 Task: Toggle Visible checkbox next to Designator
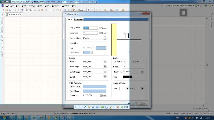(100, 33)
